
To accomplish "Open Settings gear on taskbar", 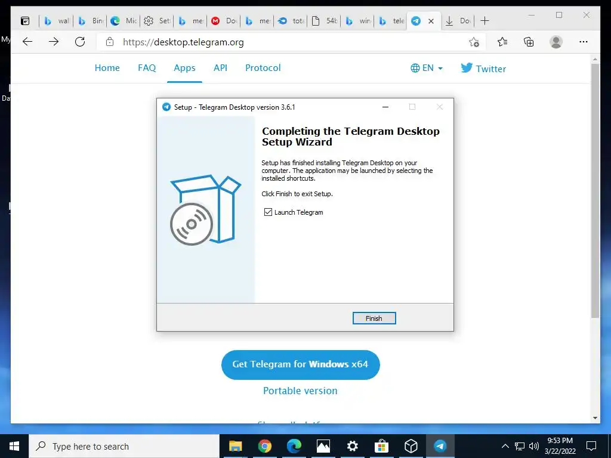I will pyautogui.click(x=352, y=446).
